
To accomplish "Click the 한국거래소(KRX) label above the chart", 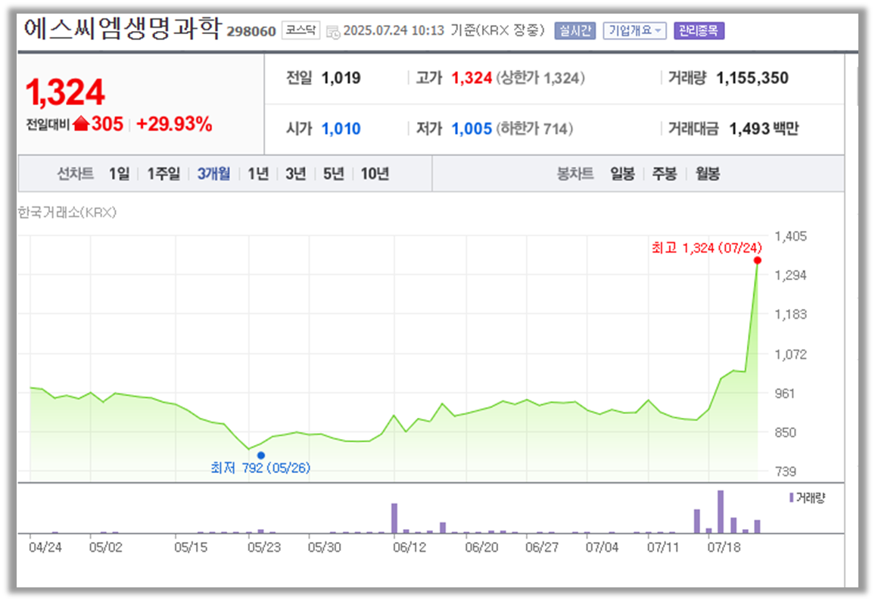I will click(67, 212).
